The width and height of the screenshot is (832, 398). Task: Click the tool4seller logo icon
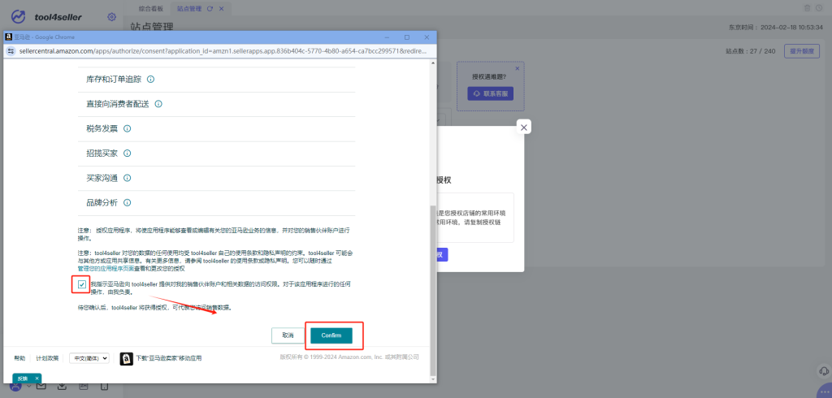click(x=19, y=17)
